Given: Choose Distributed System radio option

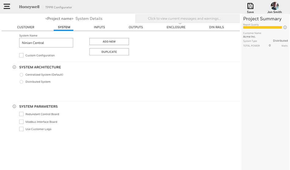Looking at the screenshot, I should point(21,82).
